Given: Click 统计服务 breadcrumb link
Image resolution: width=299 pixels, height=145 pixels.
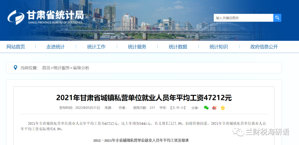Looking at the screenshot, I should click(61, 68).
